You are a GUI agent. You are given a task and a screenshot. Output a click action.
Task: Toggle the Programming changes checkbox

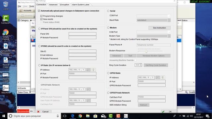point(41,16)
